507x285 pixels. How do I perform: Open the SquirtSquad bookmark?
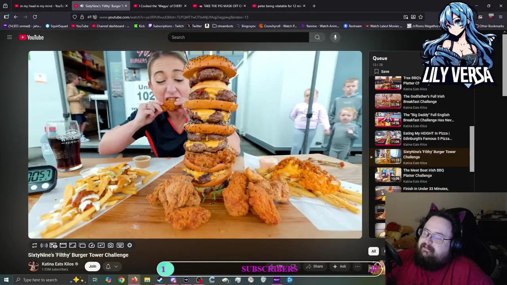coord(57,26)
